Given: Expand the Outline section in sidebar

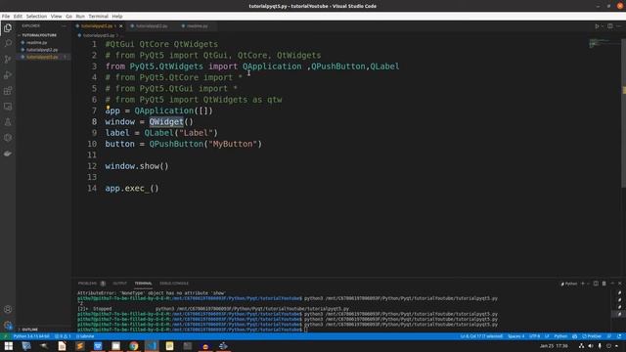Looking at the screenshot, I should coord(30,330).
